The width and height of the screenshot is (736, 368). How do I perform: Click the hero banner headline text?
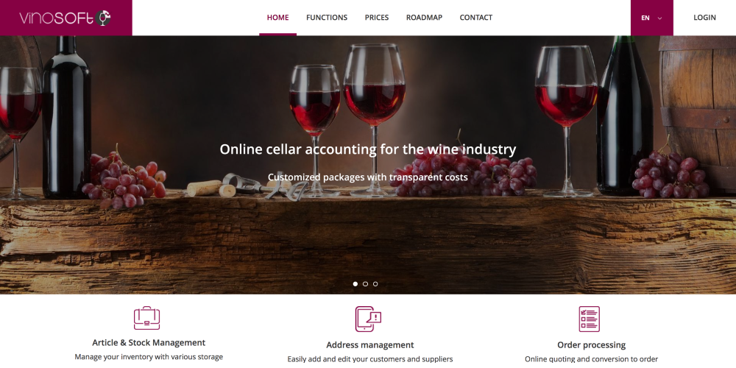tap(368, 149)
